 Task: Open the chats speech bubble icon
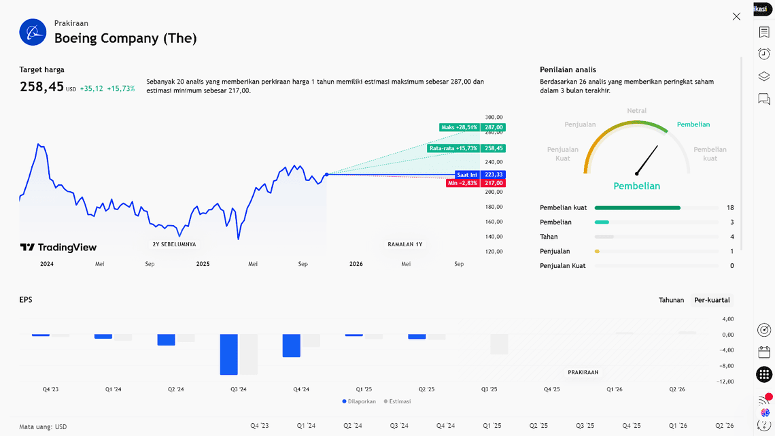coord(764,99)
